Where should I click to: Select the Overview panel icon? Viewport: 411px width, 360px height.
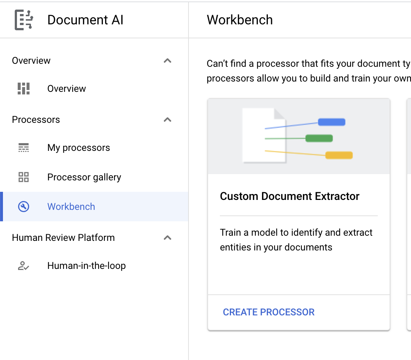click(x=23, y=89)
